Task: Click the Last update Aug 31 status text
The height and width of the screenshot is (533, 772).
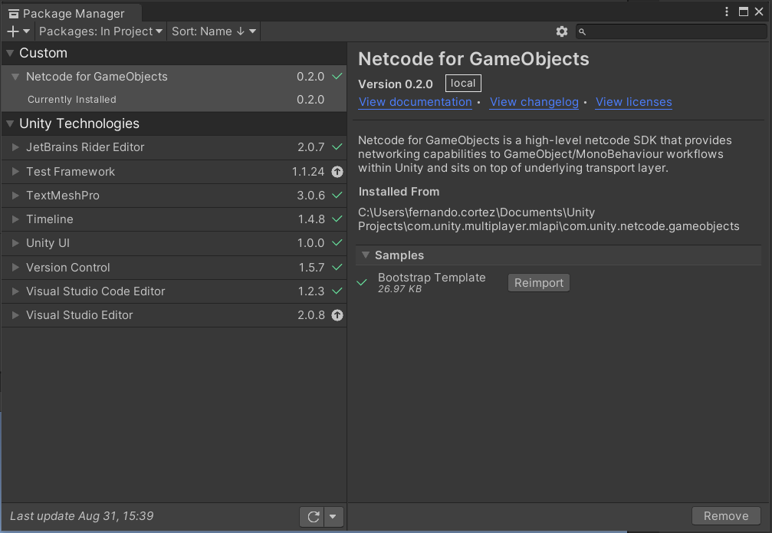Action: pyautogui.click(x=82, y=516)
